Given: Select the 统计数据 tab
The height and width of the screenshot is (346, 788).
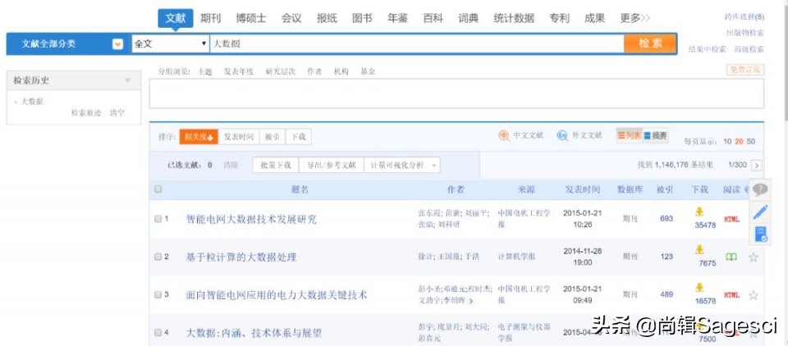Looking at the screenshot, I should tap(514, 18).
